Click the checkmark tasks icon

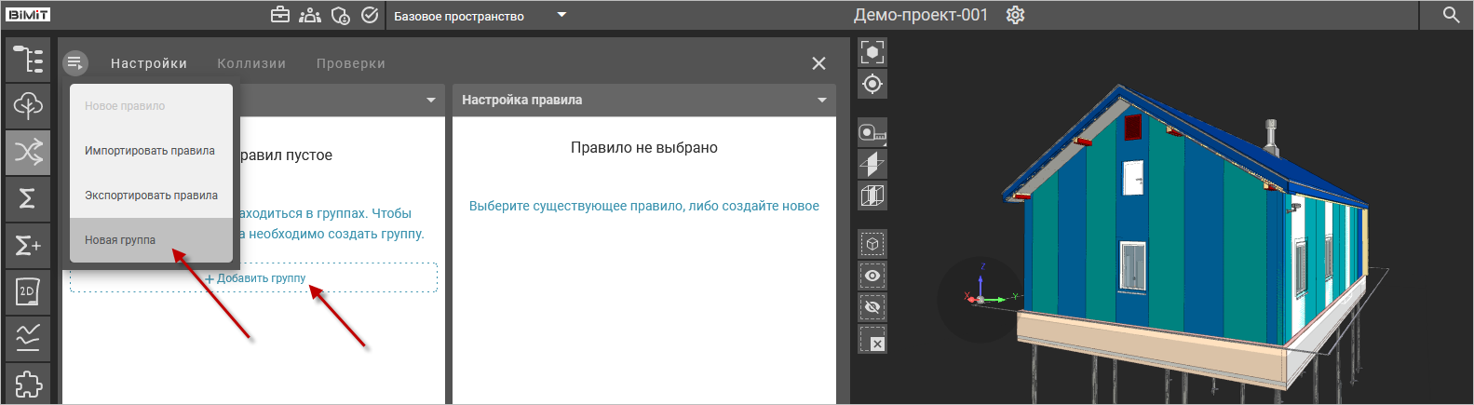tap(370, 15)
